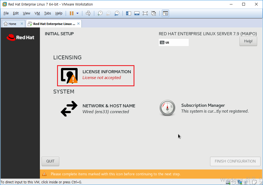Open the VM menu

click(x=37, y=13)
